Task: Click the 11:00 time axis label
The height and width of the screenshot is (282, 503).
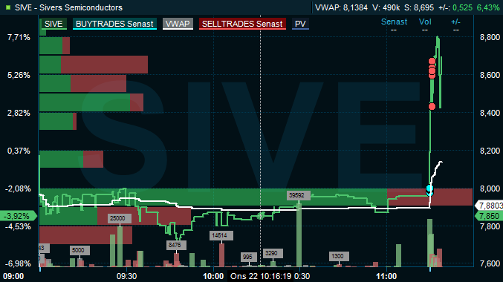Action: 386,276
